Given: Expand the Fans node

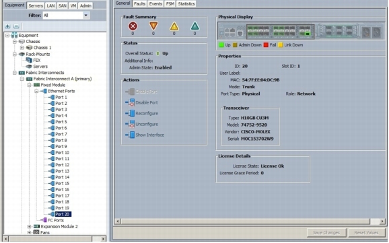Looking at the screenshot, I should pyautogui.click(x=29, y=233).
